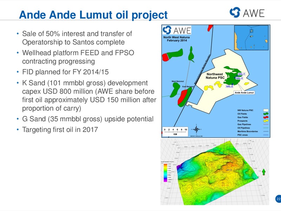The height and width of the screenshot is (211, 281).
Task: Click the green West Belumut oil field shape
Action: [175, 90]
